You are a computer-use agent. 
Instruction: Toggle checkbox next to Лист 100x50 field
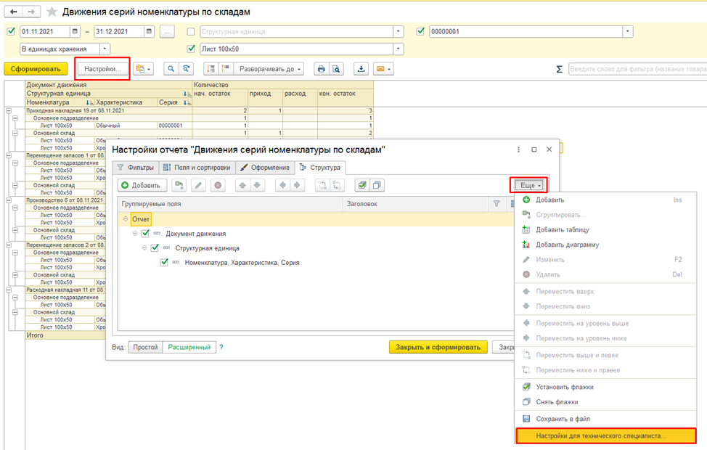coord(191,49)
